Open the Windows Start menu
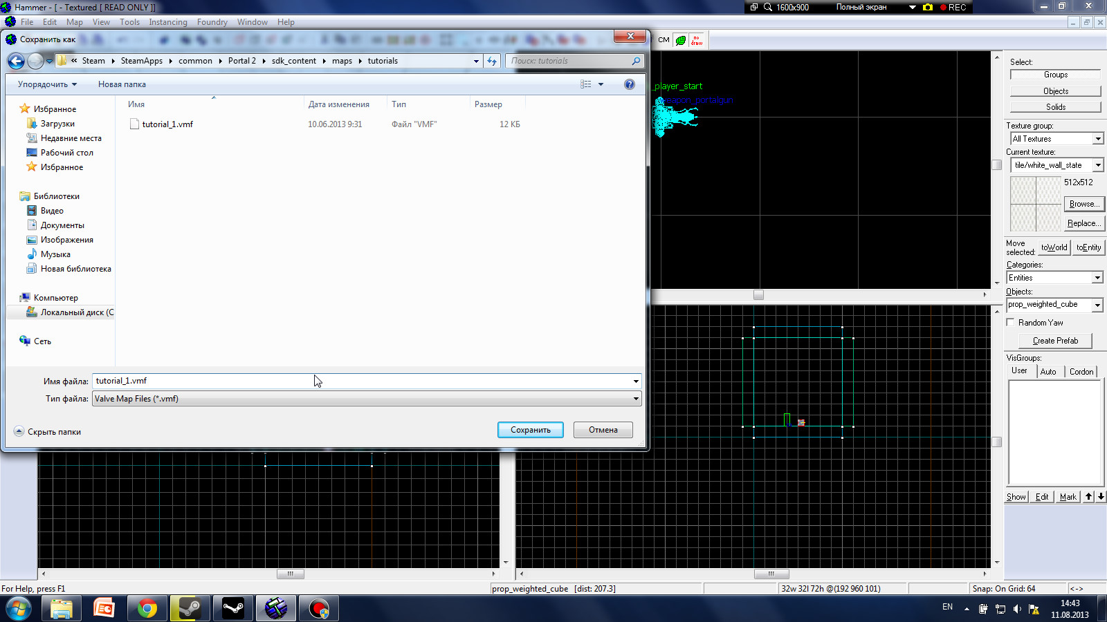1107x622 pixels. tap(19, 609)
